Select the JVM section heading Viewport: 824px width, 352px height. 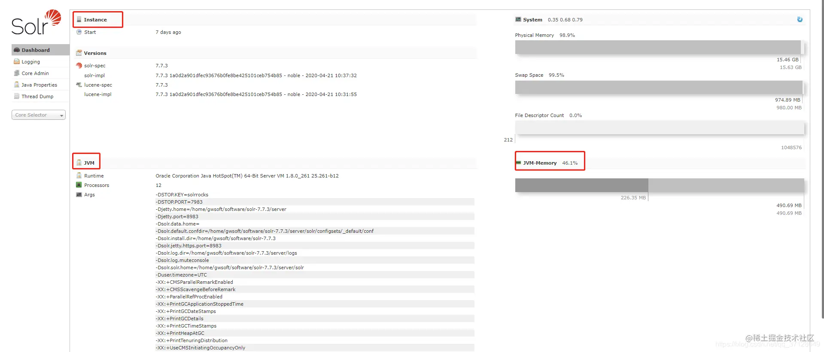[89, 163]
